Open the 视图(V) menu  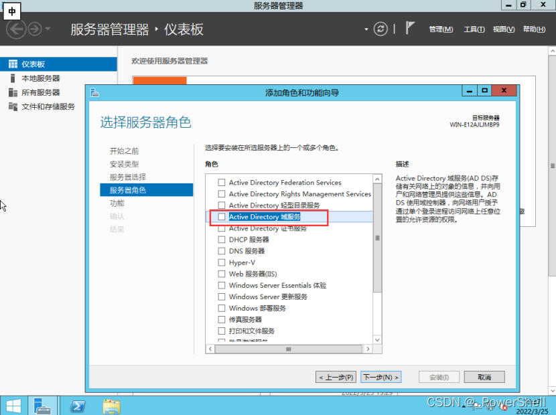(x=504, y=29)
